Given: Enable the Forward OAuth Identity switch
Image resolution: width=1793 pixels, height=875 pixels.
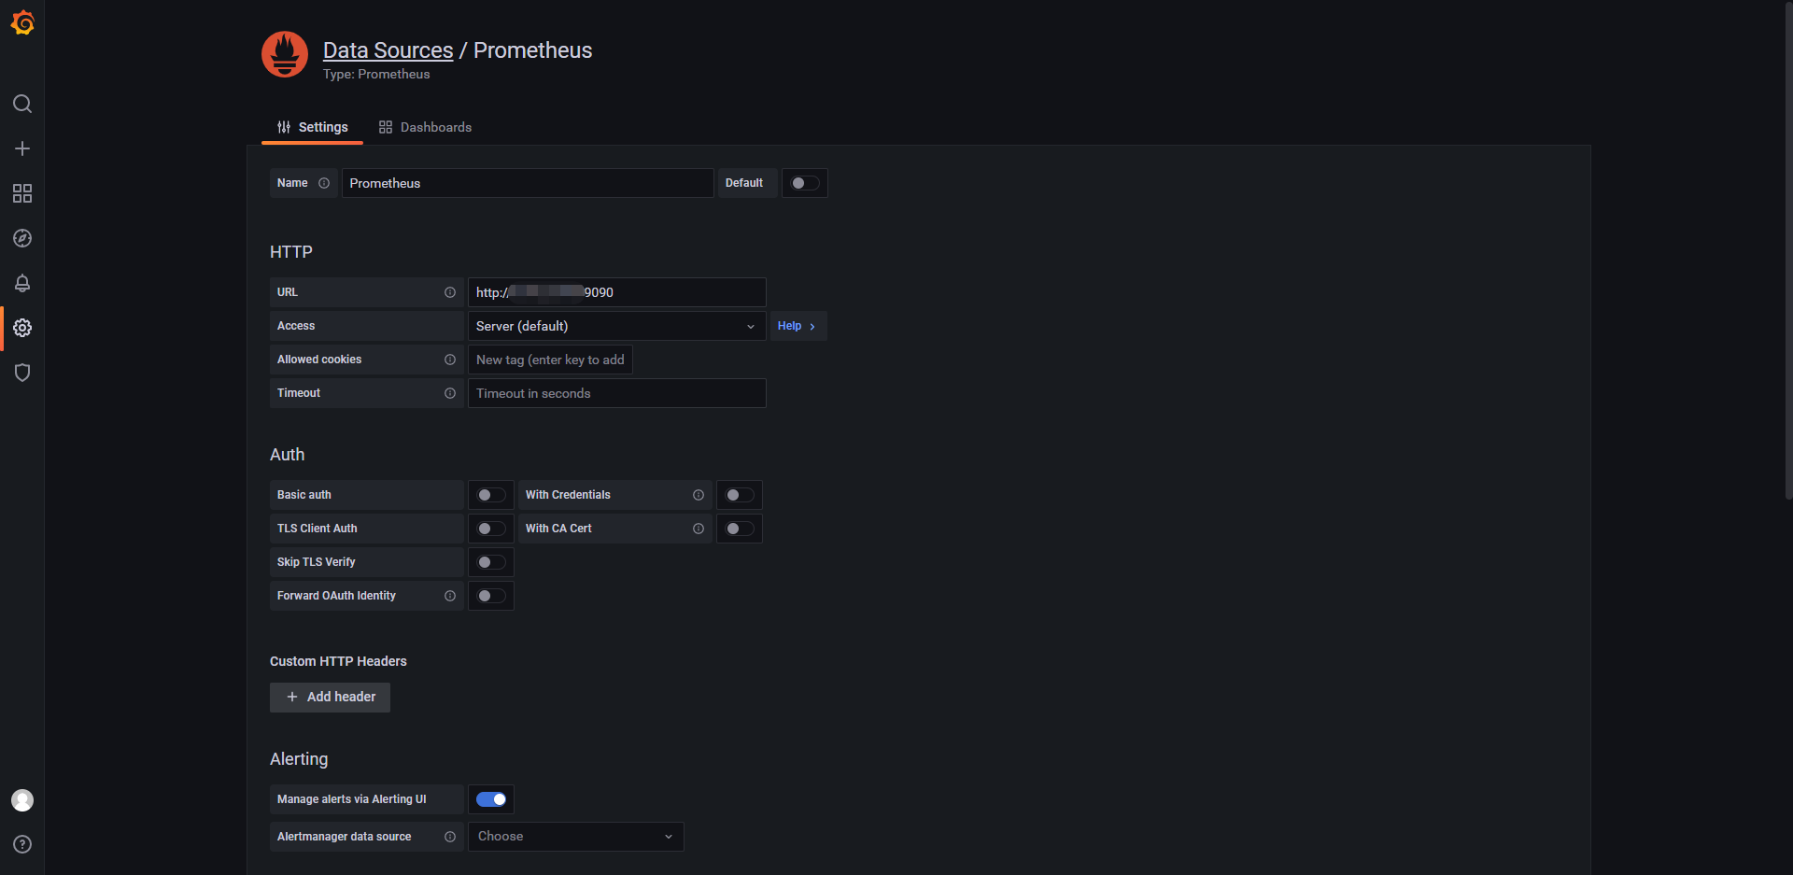Looking at the screenshot, I should 491,596.
